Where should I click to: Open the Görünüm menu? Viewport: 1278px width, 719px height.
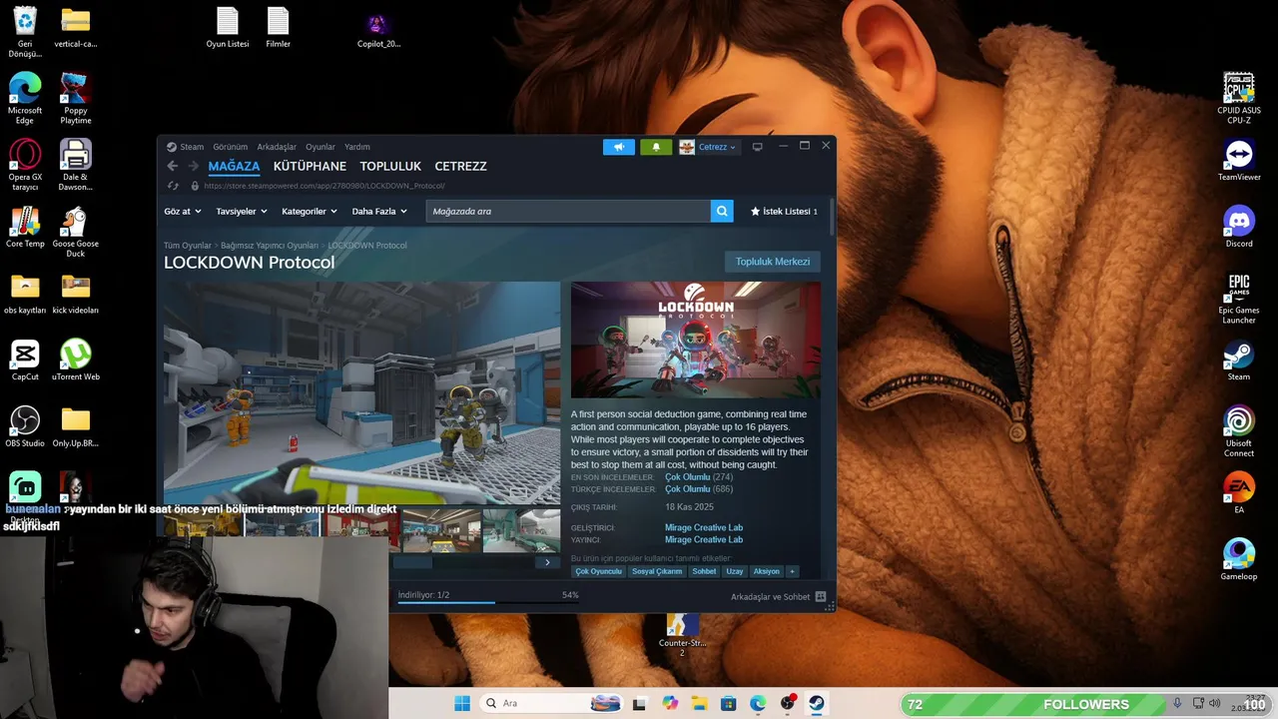(x=231, y=147)
